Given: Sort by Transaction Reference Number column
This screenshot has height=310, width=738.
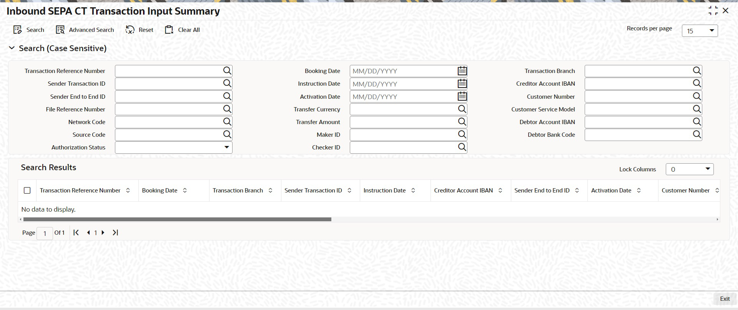Looking at the screenshot, I should coord(128,191).
